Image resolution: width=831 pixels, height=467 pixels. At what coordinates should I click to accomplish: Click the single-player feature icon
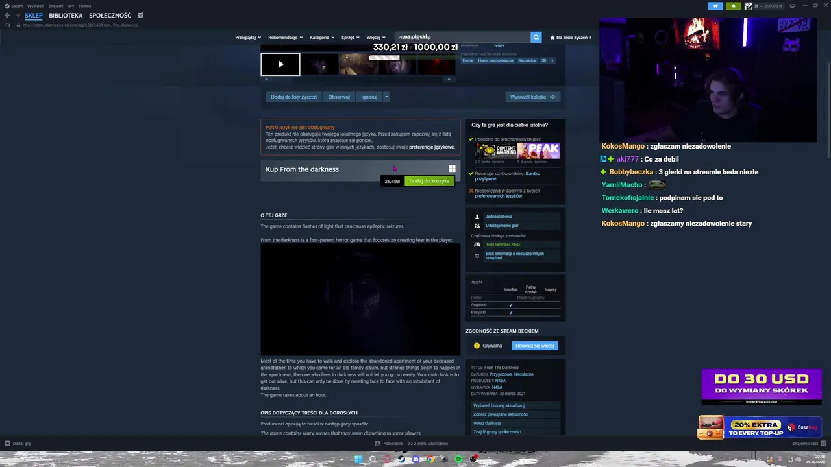(x=477, y=217)
